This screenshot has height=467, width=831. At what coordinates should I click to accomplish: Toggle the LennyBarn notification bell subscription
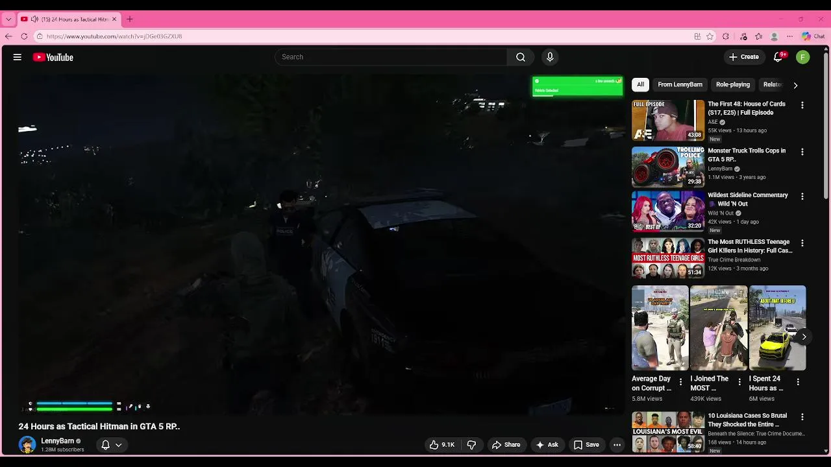(x=105, y=445)
